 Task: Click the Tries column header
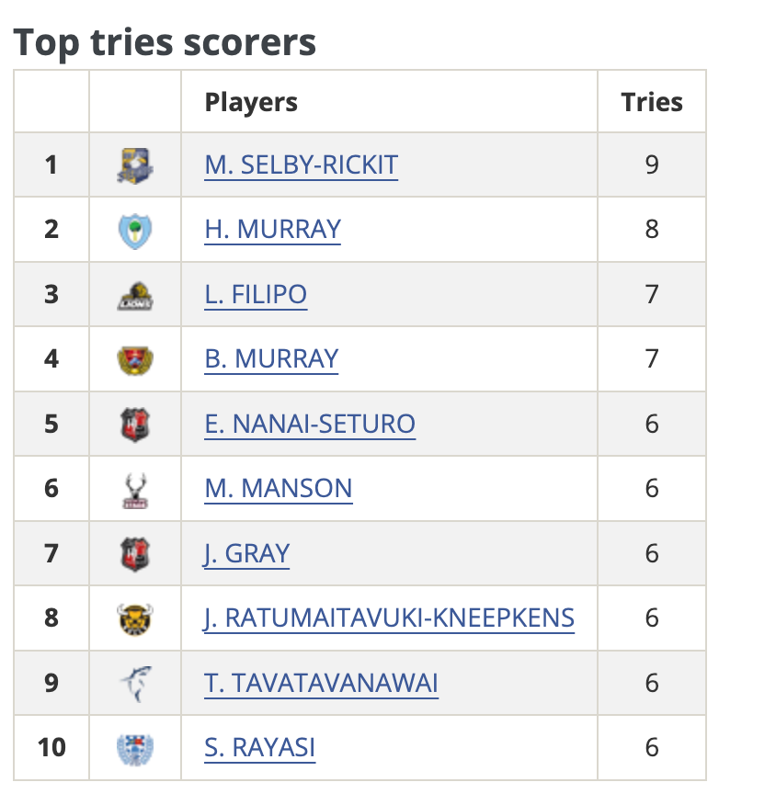(x=652, y=102)
